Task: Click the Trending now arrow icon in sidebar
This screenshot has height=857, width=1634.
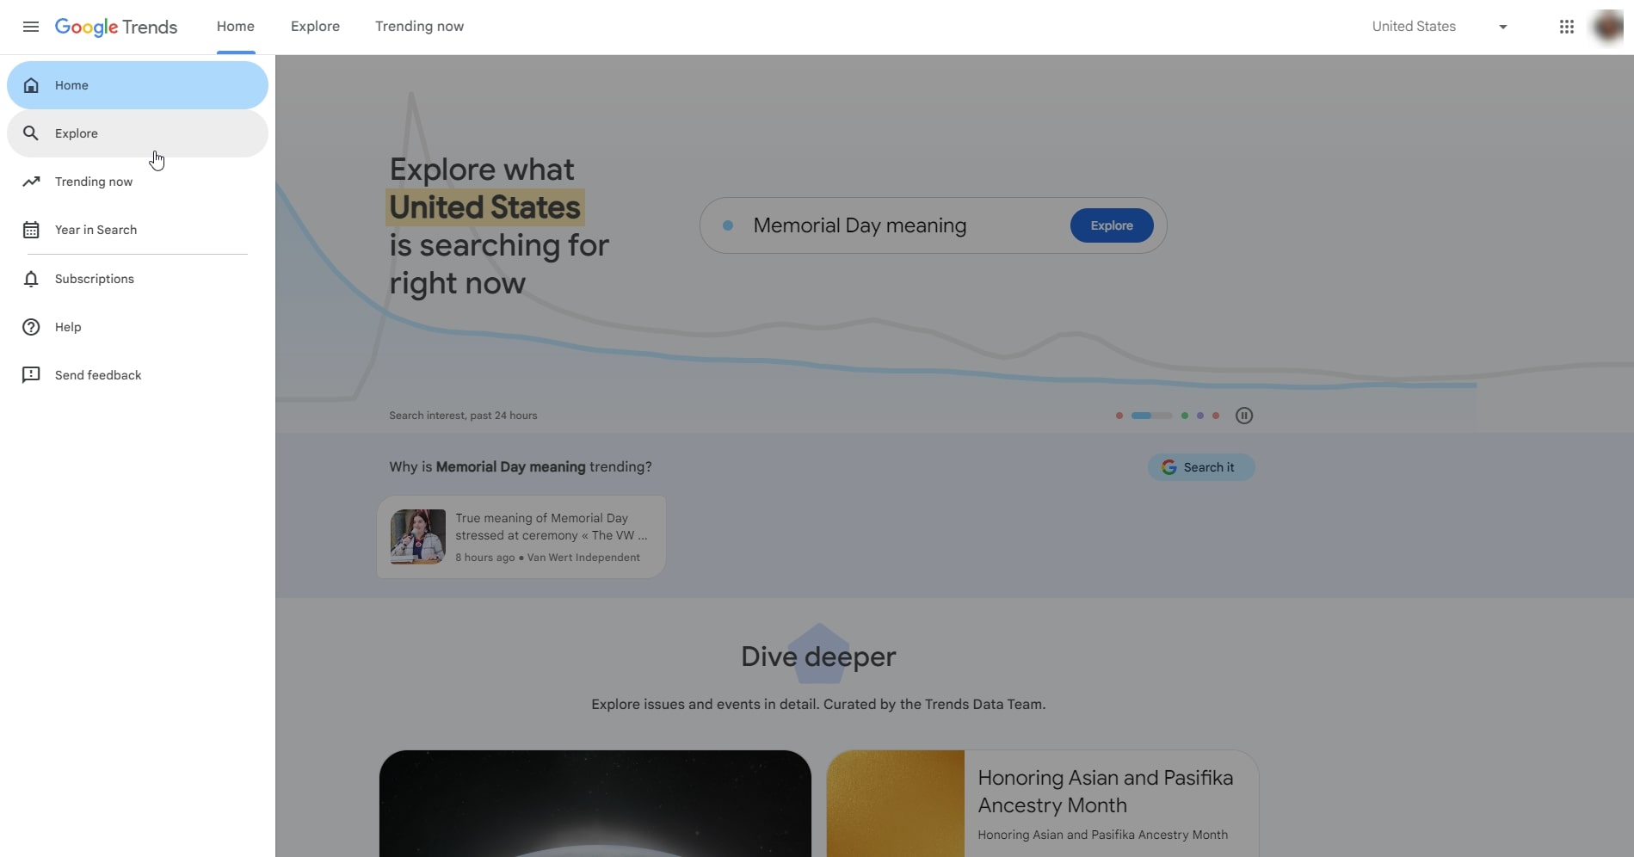Action: click(31, 182)
